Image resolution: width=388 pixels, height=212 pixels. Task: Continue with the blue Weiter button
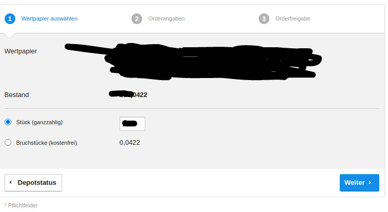[359, 183]
